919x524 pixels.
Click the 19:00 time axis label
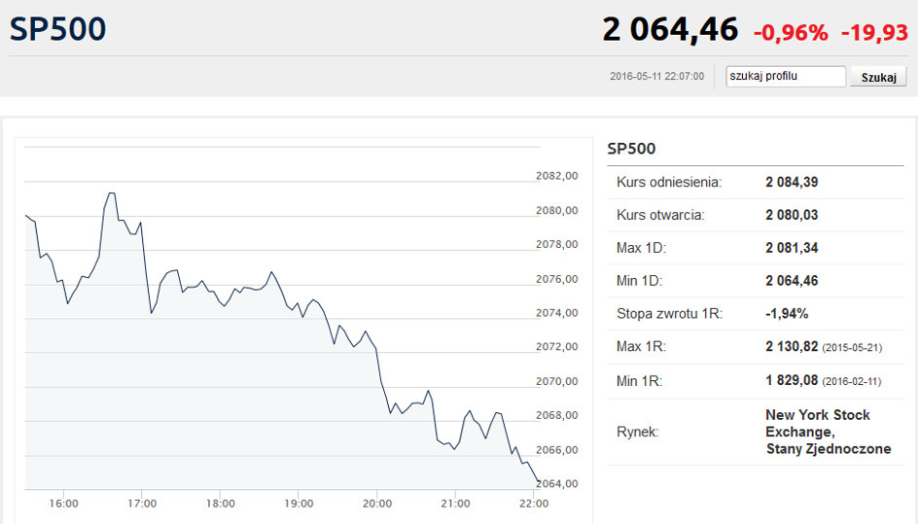[x=299, y=504]
